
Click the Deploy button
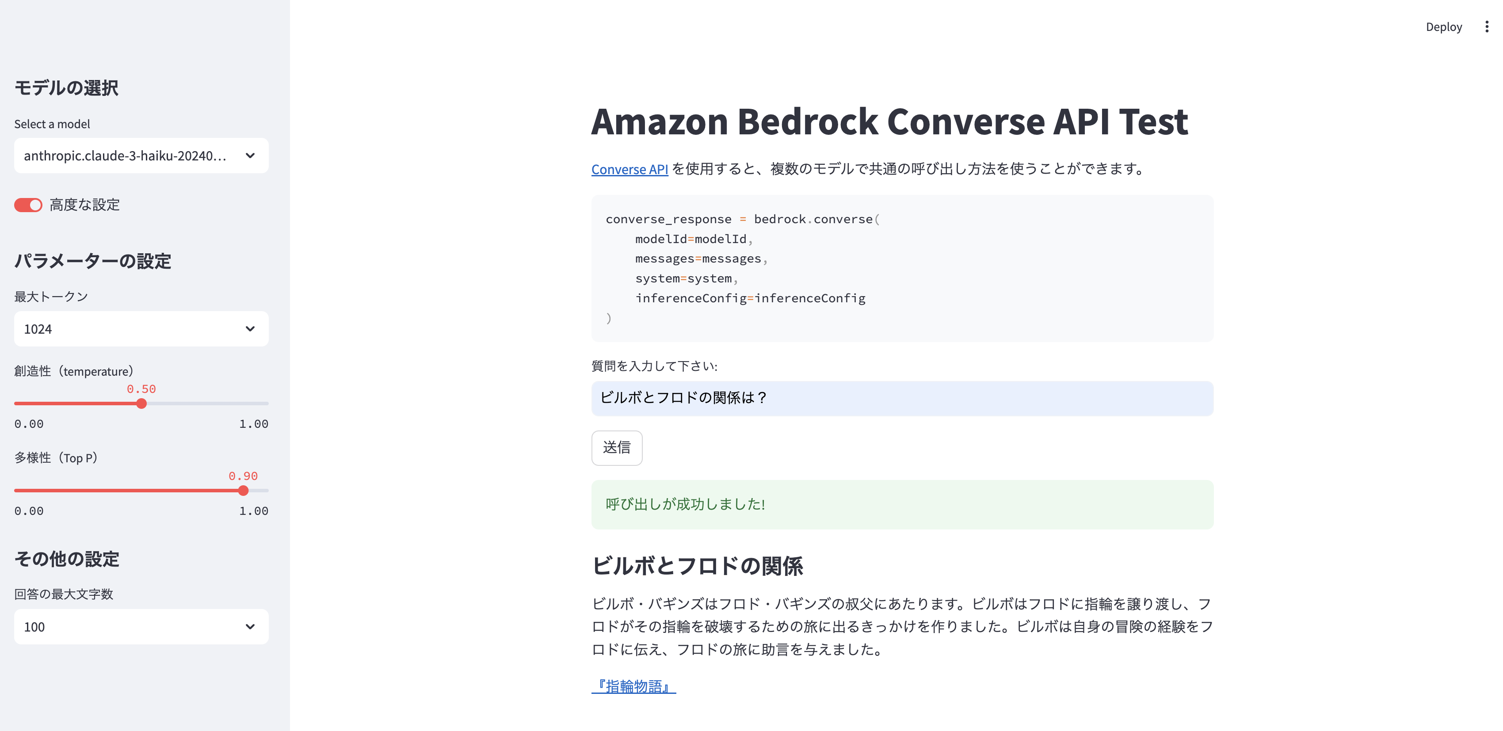coord(1444,26)
